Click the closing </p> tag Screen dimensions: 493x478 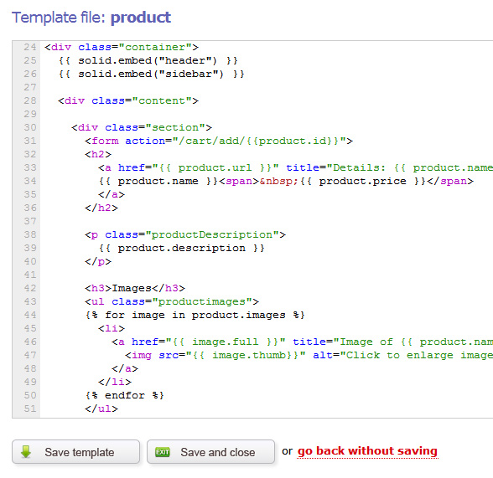coord(98,261)
